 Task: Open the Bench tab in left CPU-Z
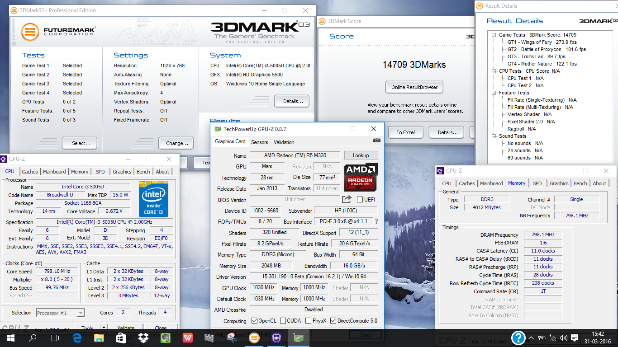click(143, 172)
